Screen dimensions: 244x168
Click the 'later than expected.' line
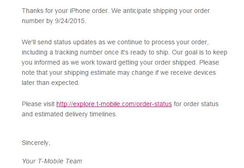coord(51,83)
